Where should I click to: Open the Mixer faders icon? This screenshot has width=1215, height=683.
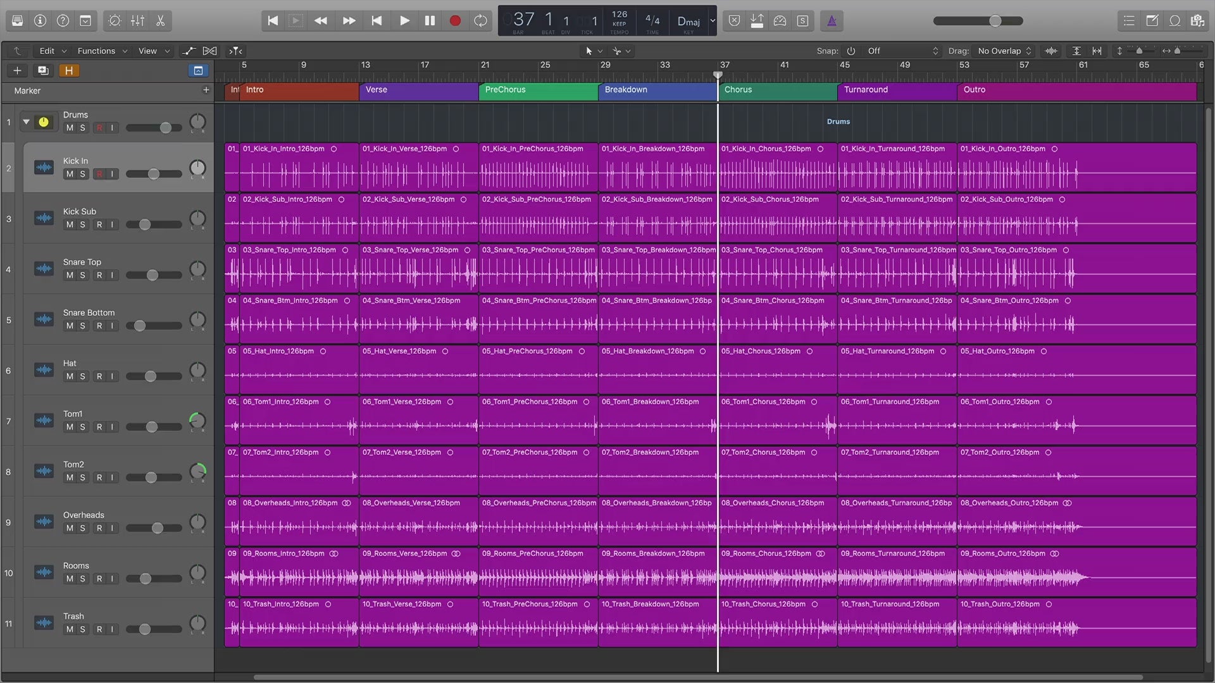(x=137, y=21)
